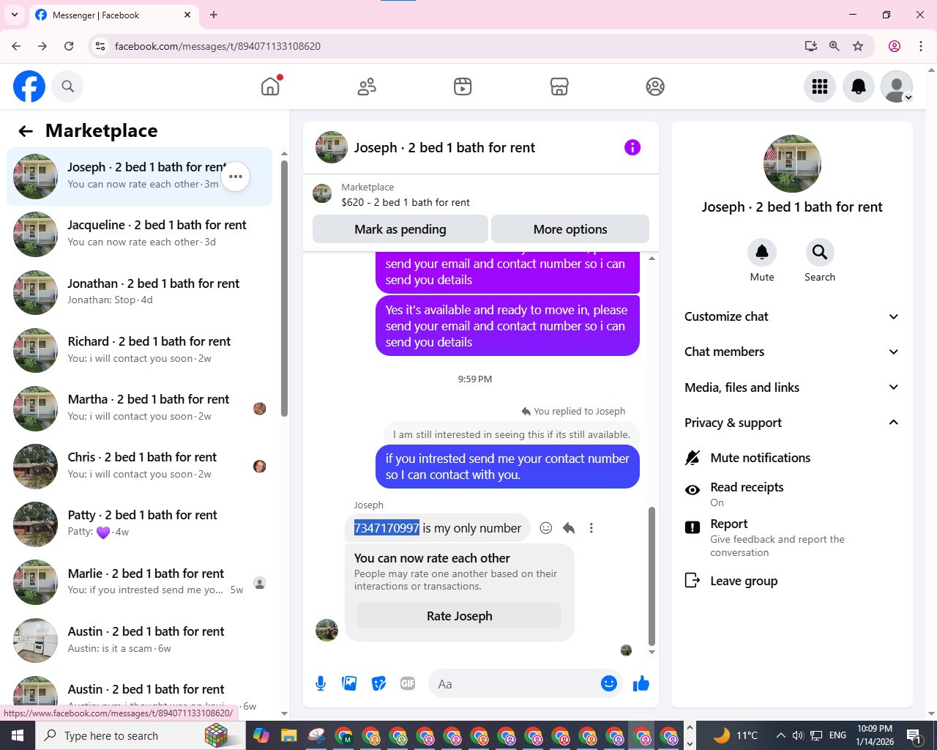
Task: Reply to Joseph's number message
Action: point(569,528)
